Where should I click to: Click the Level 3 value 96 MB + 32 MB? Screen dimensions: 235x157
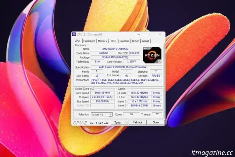139,106
